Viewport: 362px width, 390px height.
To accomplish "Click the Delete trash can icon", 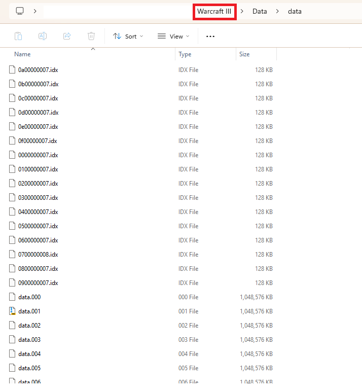I will coord(91,37).
